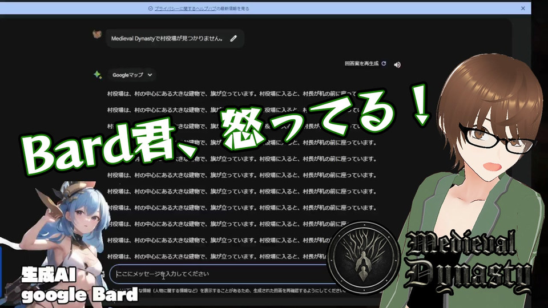The width and height of the screenshot is (548, 308).
Task: Click the Bard sparkle icon beside response
Action: 98,74
